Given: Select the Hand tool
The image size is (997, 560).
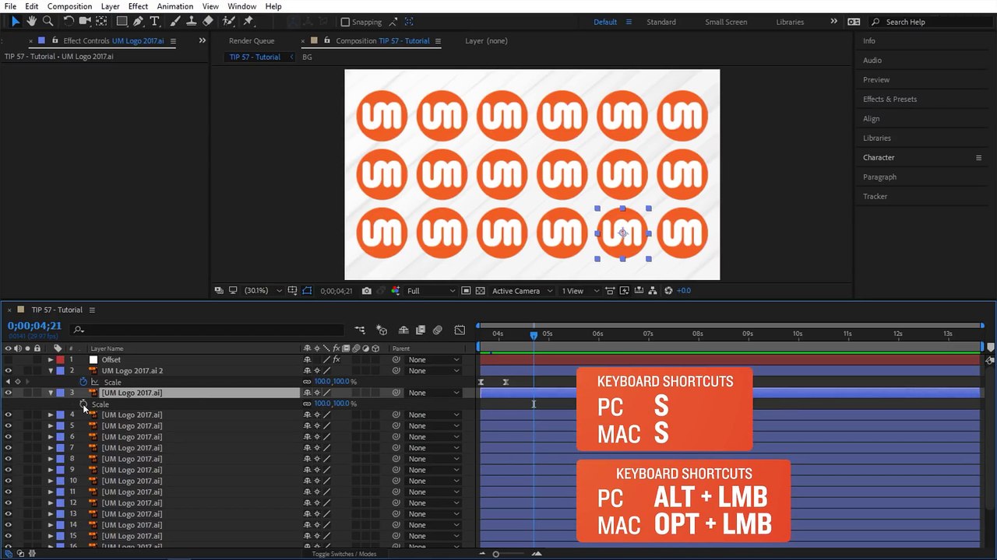Looking at the screenshot, I should pyautogui.click(x=31, y=22).
